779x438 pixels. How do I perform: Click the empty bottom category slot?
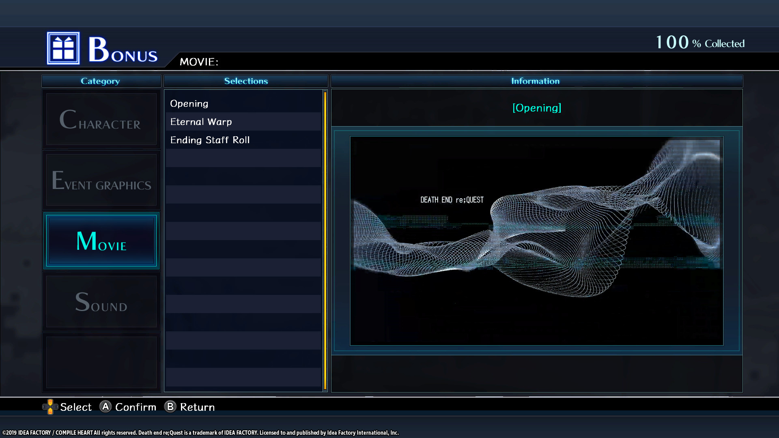(x=101, y=362)
